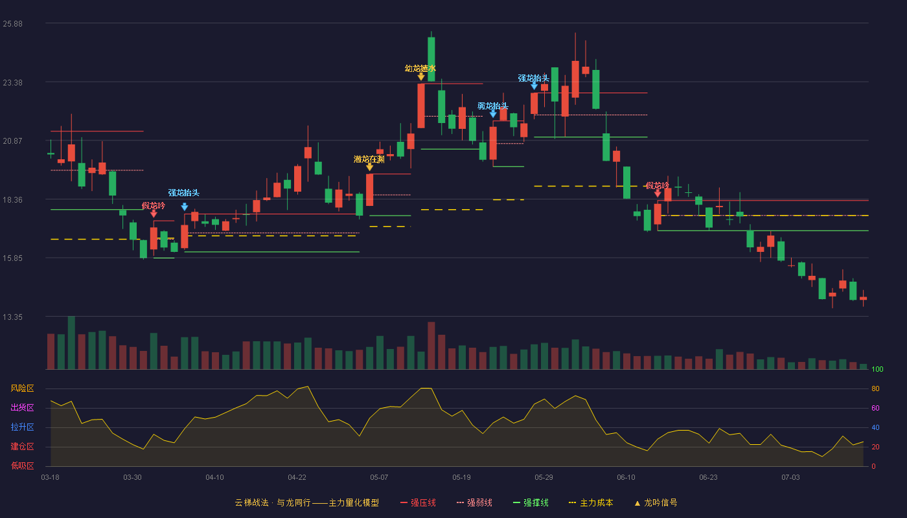907x518 pixels.
Task: Click the 强龙抬头 arrow near 04-10
Action: [x=185, y=207]
